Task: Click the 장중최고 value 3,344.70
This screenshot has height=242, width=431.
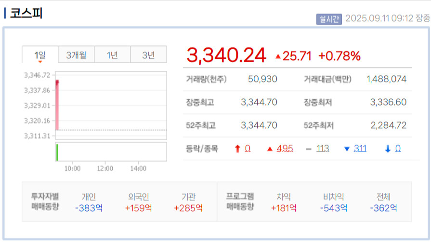Action: (259, 102)
